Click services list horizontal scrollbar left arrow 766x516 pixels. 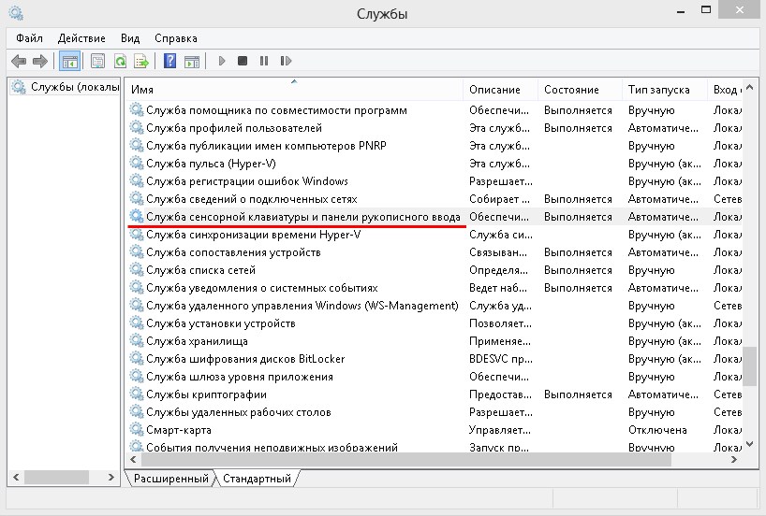133,459
